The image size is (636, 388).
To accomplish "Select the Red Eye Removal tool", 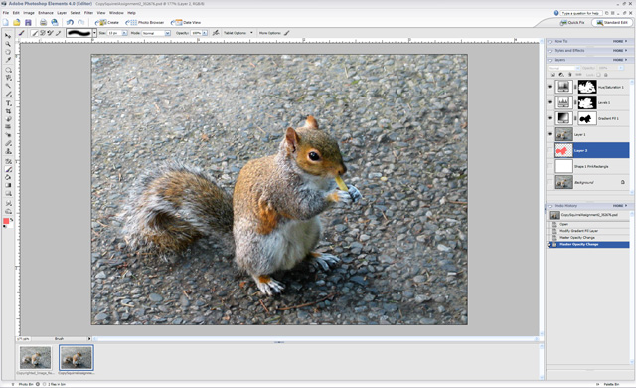I will 8,135.
